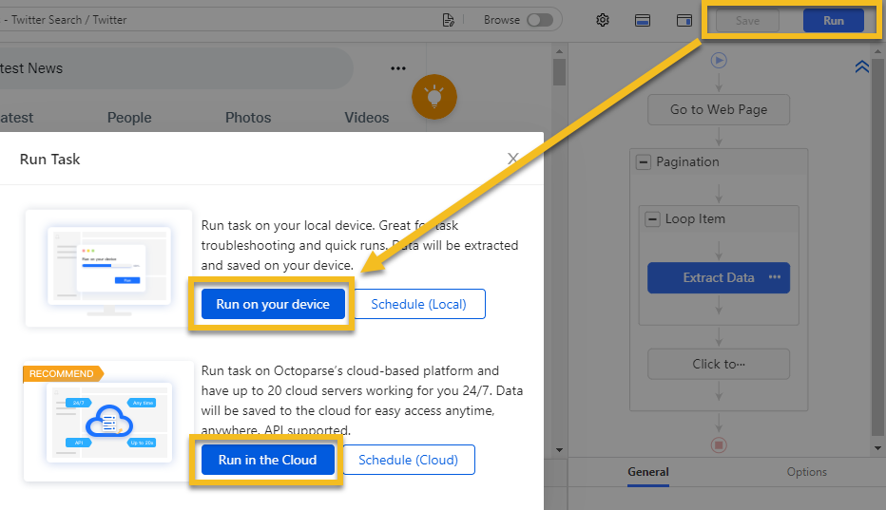Click the Twitter Search / Twitter page title
Image resolution: width=886 pixels, height=510 pixels.
pos(69,20)
